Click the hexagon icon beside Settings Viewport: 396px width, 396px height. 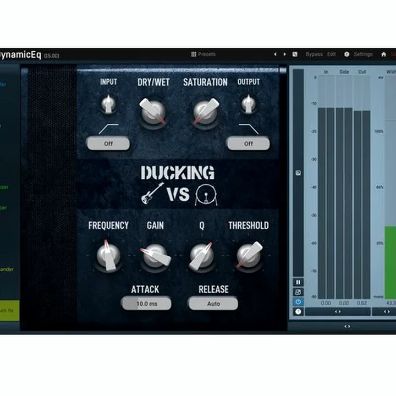click(x=346, y=54)
